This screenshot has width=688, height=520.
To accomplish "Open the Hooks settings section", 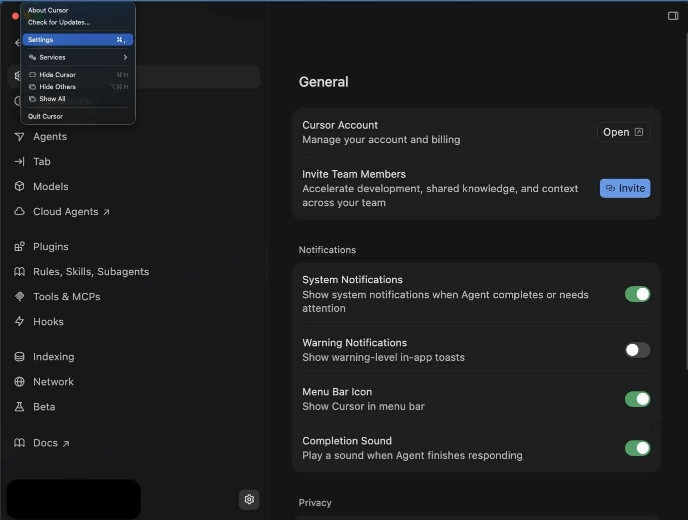I will tap(134, 322).
